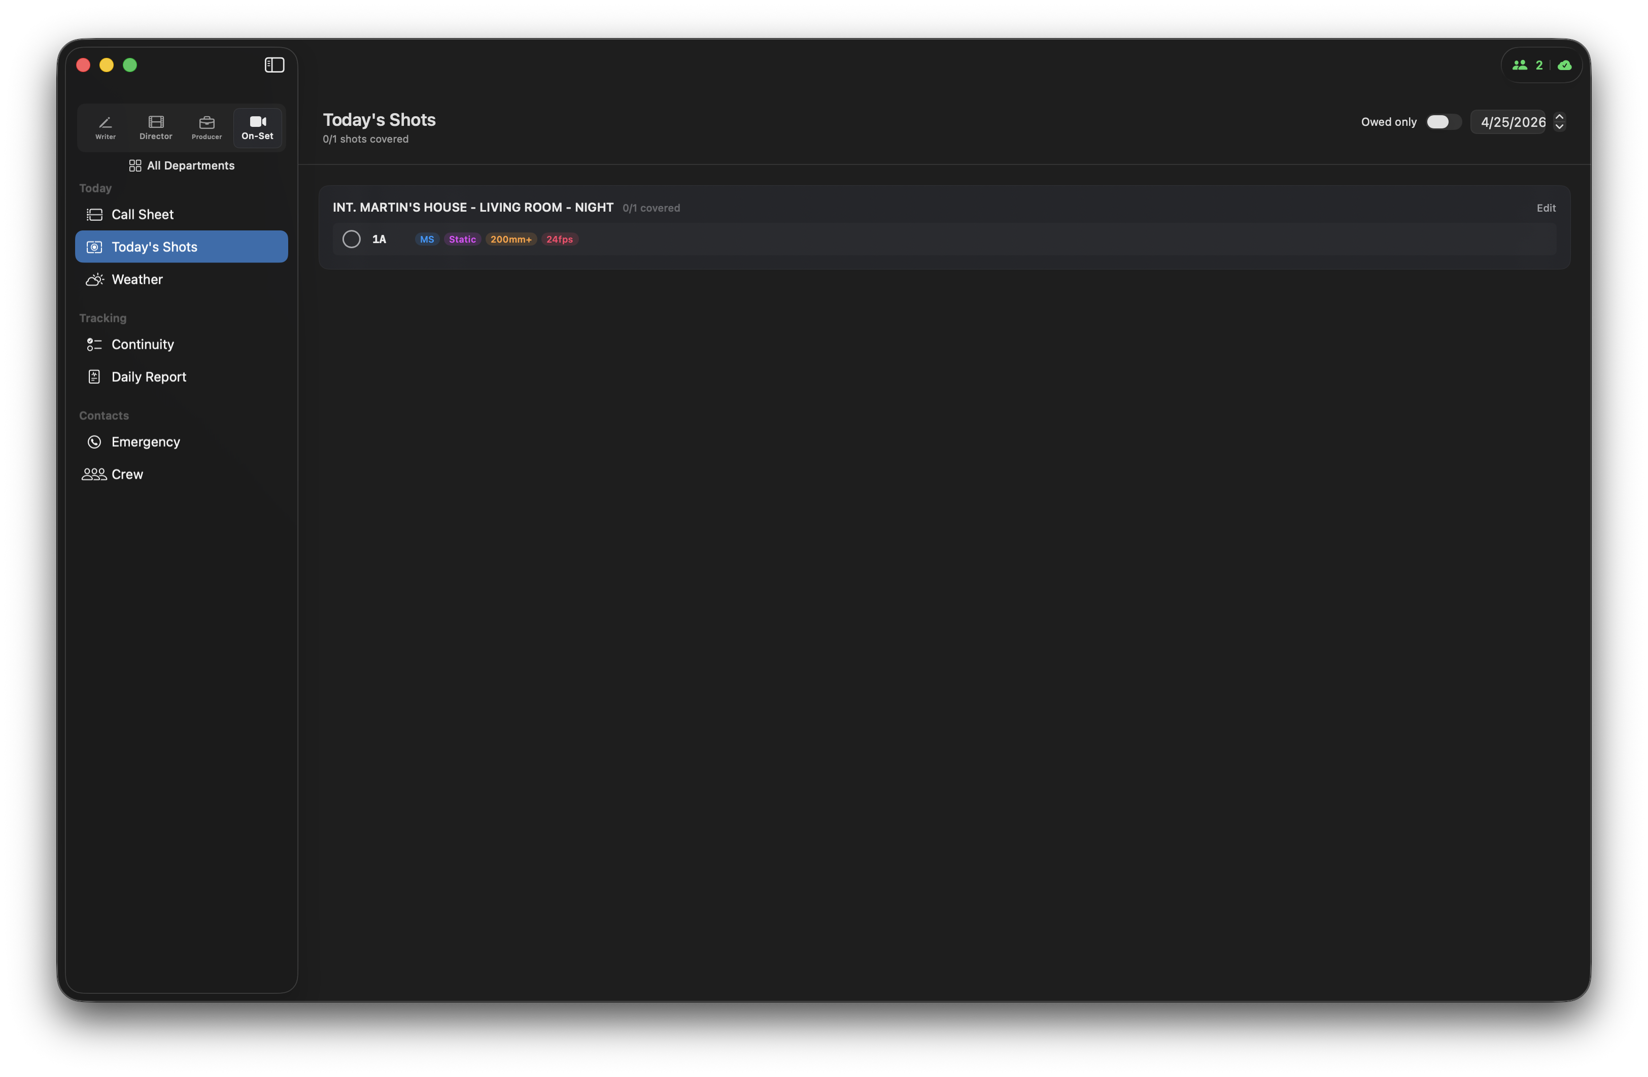This screenshot has width=1648, height=1077.
Task: Go to Continuity tracking
Action: [143, 345]
